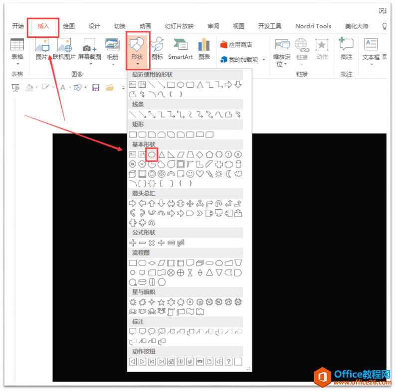Expand the 我的加载项 dropdown arrow

[264, 60]
